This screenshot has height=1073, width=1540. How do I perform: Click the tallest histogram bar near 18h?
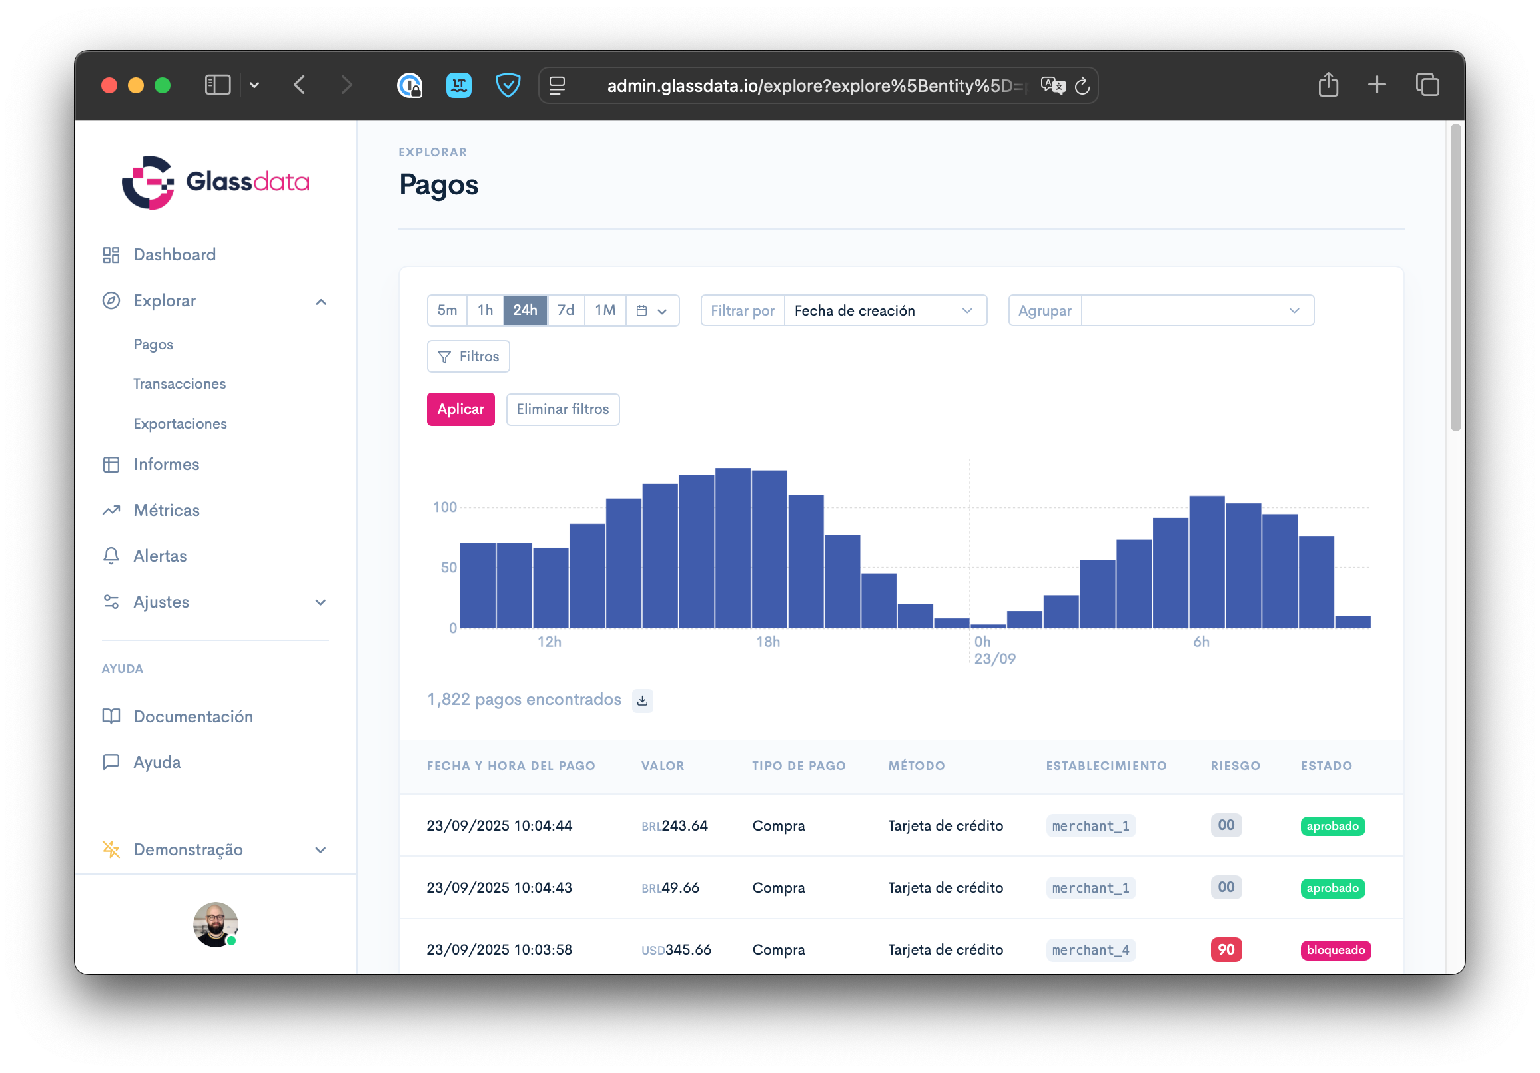(x=733, y=548)
